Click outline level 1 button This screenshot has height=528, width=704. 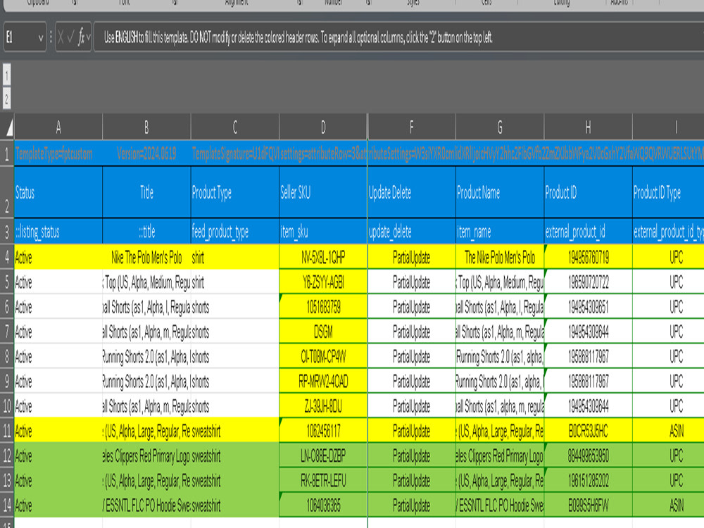(x=7, y=75)
